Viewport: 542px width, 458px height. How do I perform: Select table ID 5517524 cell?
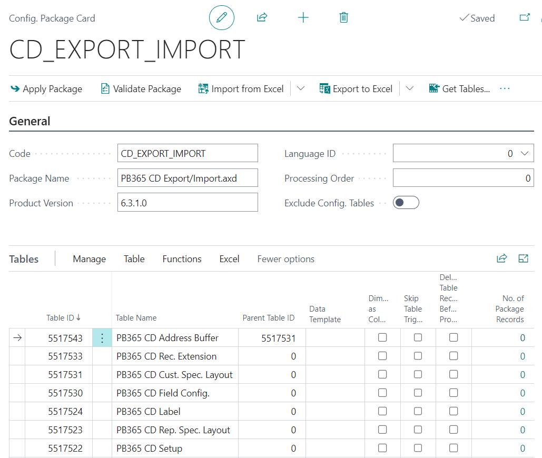coord(59,411)
